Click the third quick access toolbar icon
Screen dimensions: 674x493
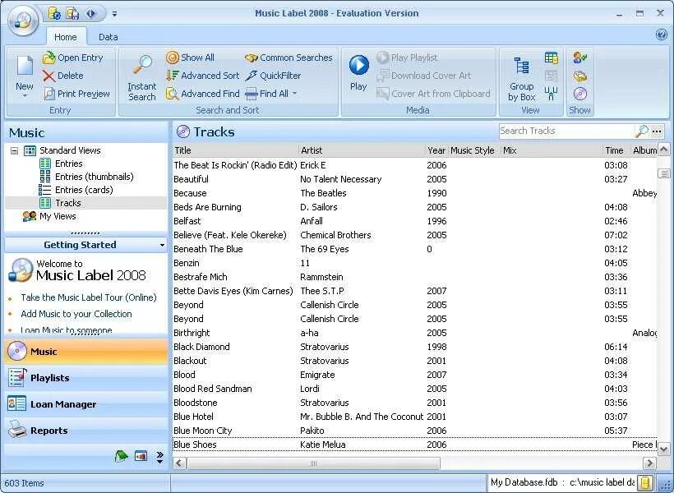click(x=90, y=14)
